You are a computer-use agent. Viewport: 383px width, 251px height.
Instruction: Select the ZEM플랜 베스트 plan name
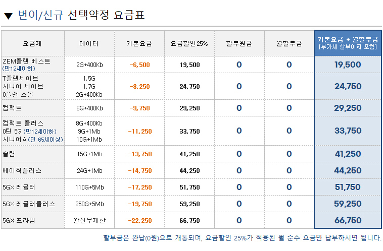click(27, 61)
